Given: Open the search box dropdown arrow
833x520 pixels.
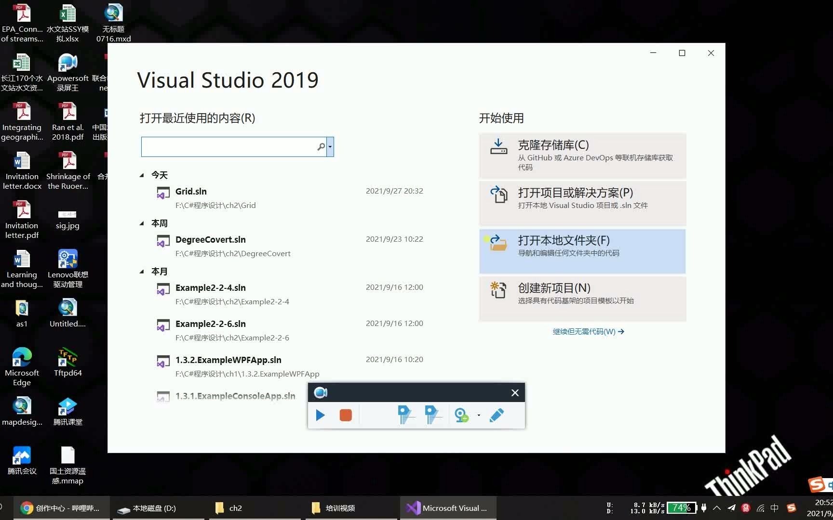Looking at the screenshot, I should pos(330,147).
